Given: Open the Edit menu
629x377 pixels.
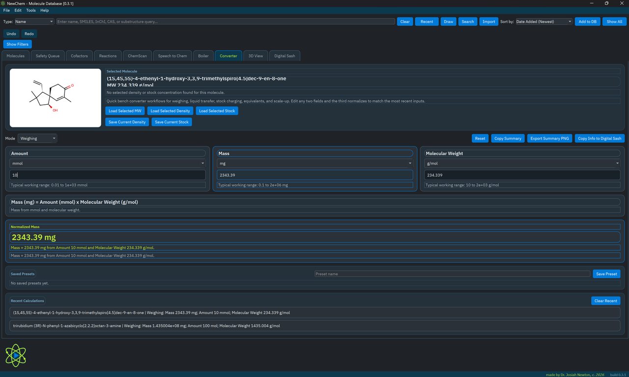Looking at the screenshot, I should pyautogui.click(x=18, y=10).
